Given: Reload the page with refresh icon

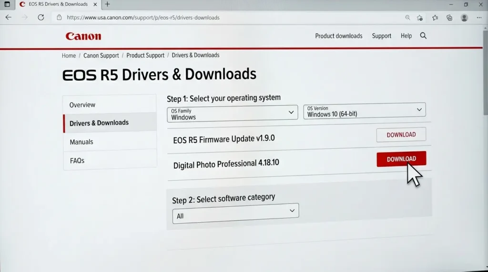Looking at the screenshot, I should [41, 18].
